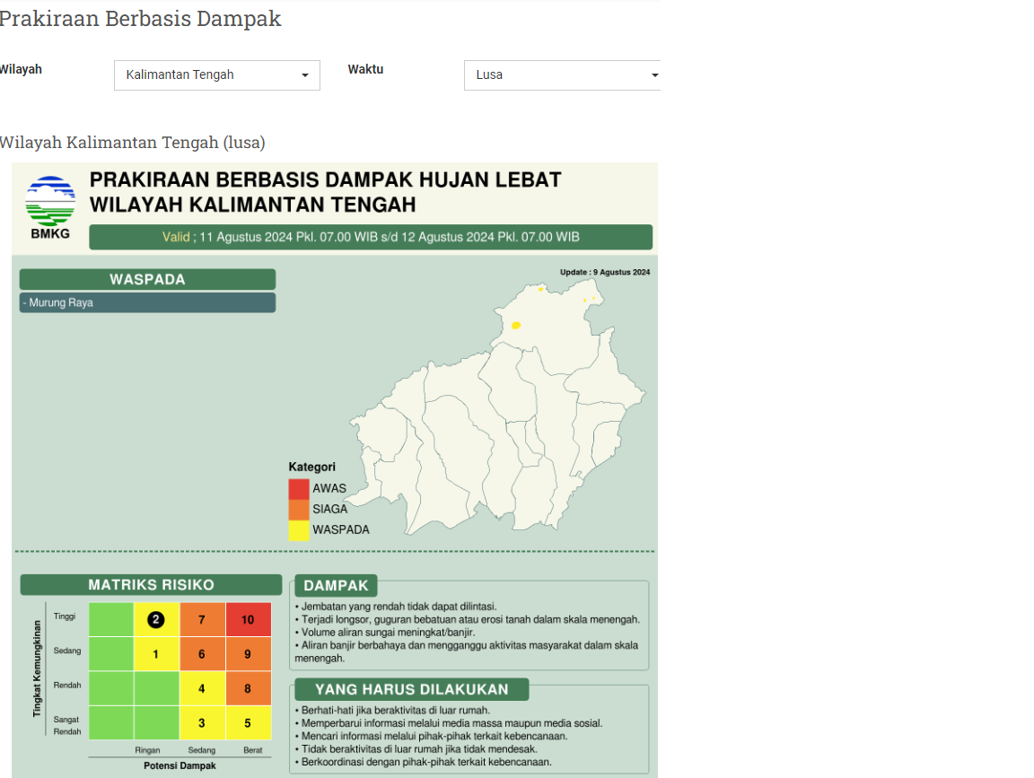Click the 'Tinggi' row label

tap(65, 616)
